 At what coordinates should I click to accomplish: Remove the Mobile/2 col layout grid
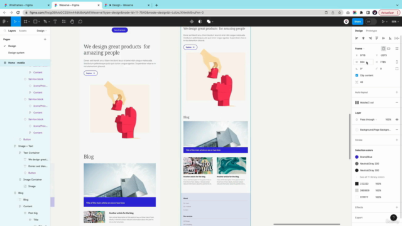click(x=397, y=102)
